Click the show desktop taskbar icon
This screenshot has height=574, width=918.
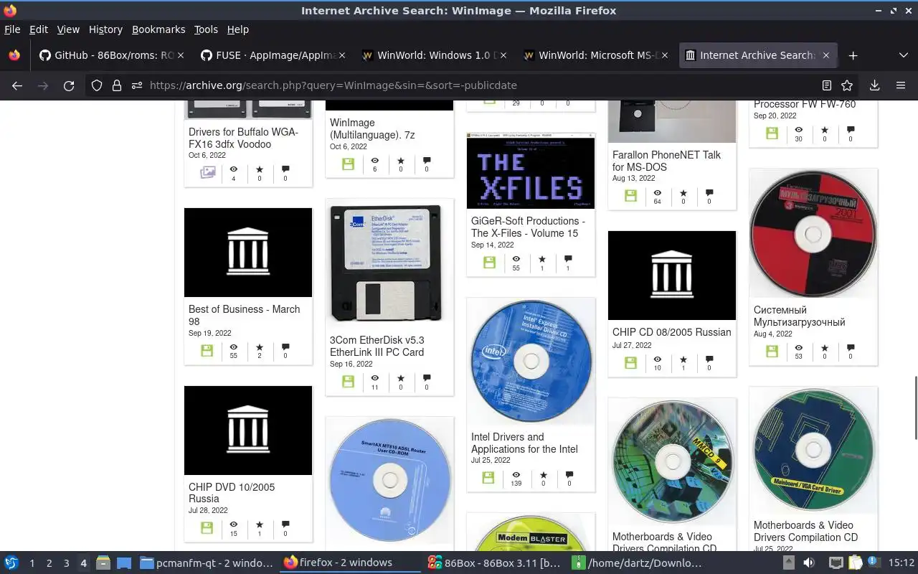coord(123,563)
